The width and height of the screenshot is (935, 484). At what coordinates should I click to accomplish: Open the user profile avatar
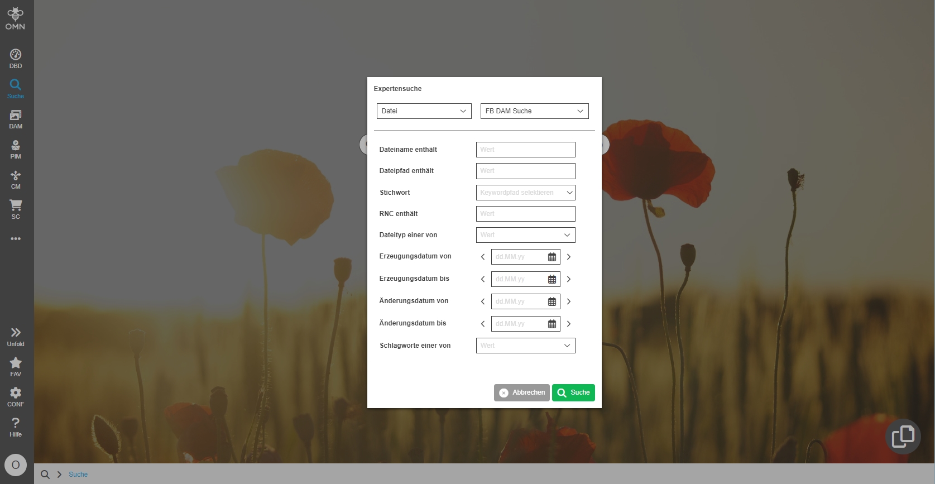point(16,464)
